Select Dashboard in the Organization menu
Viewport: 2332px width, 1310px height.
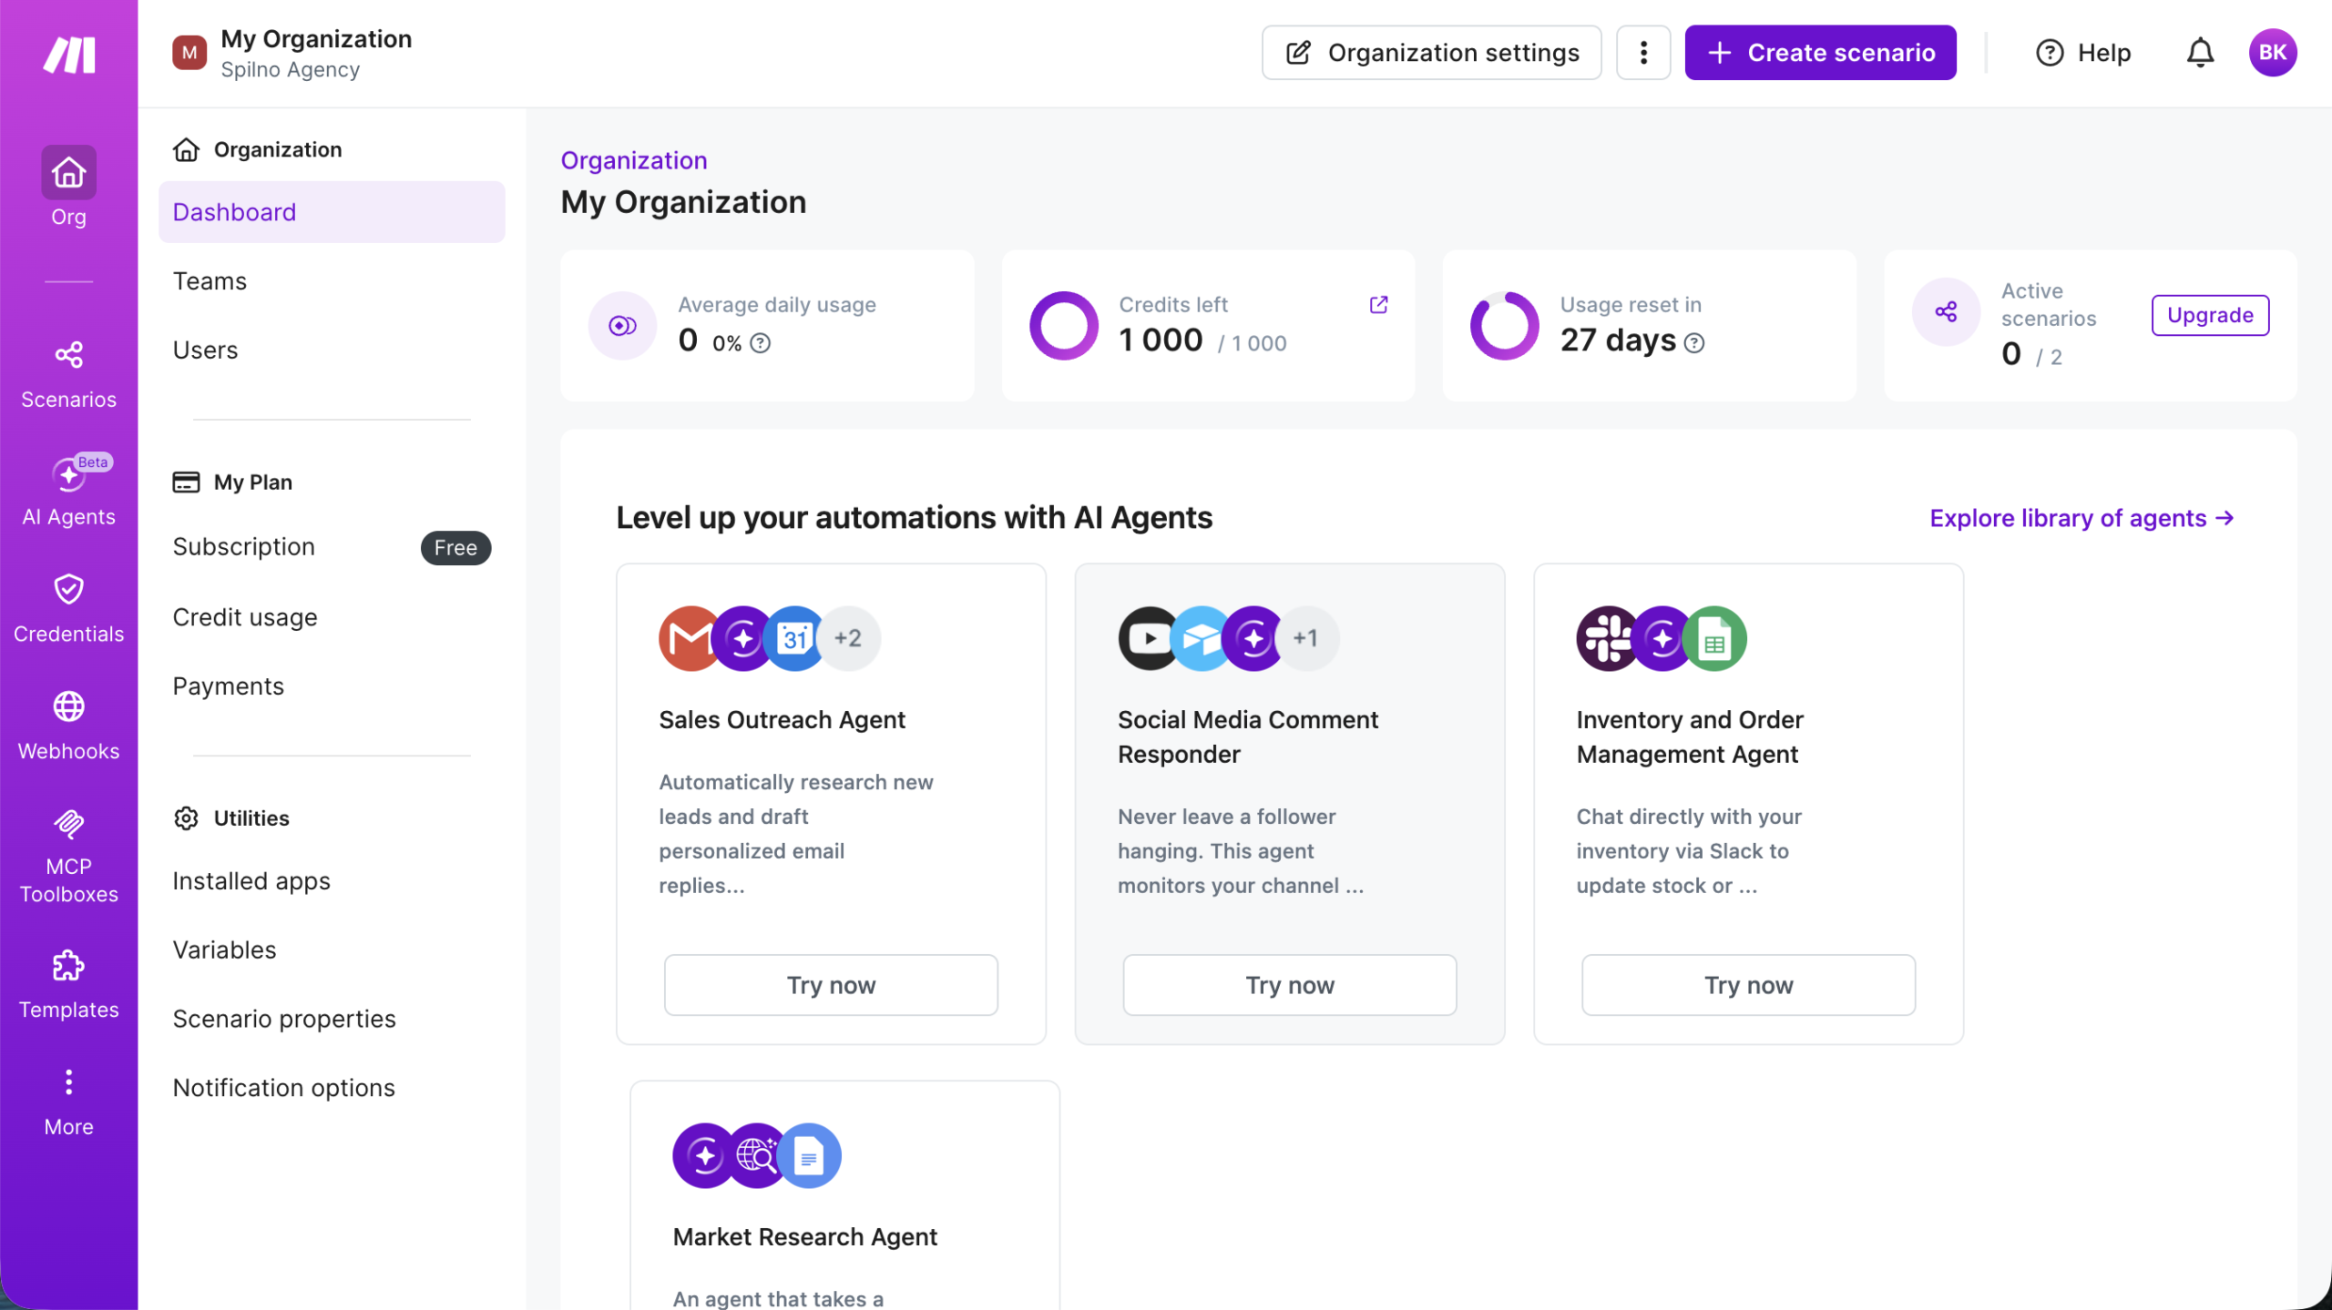pos(332,212)
